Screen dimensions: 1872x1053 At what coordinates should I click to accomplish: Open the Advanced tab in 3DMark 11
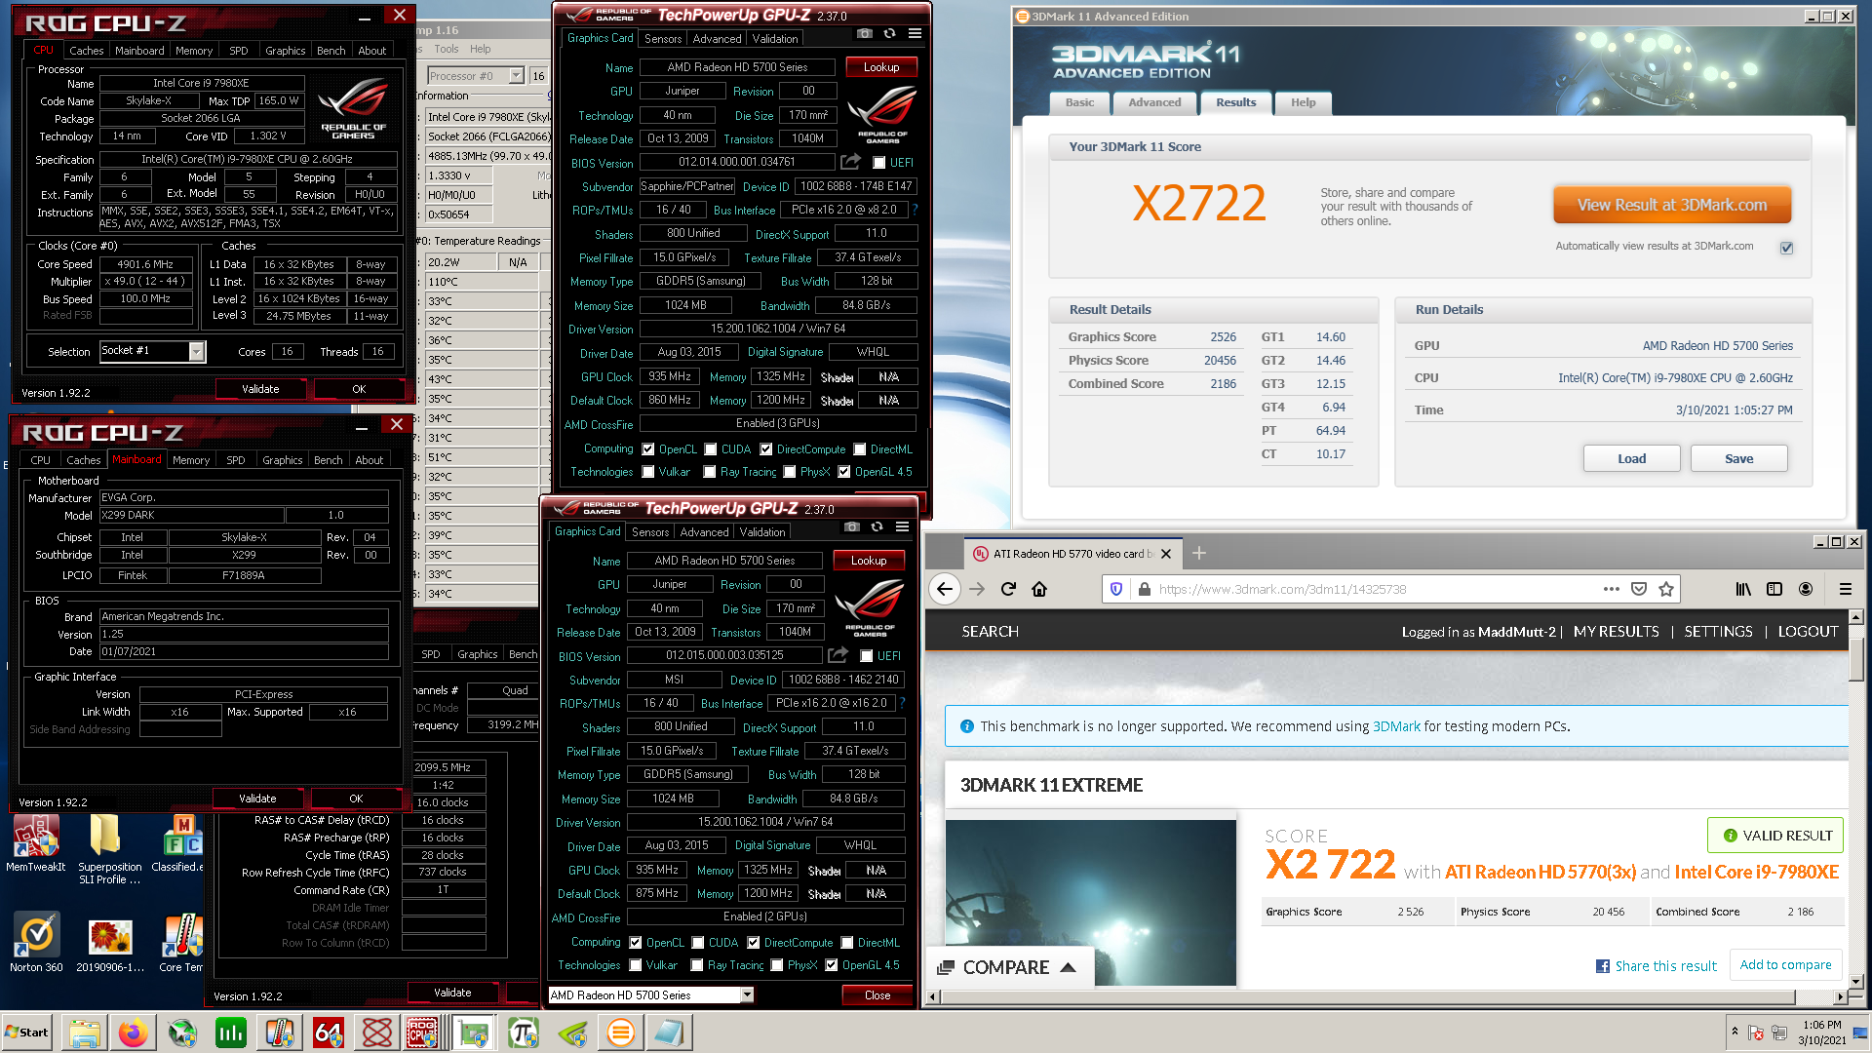click(1154, 102)
